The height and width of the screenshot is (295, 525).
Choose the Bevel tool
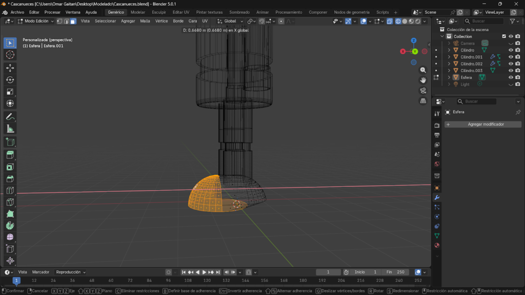coord(10,179)
